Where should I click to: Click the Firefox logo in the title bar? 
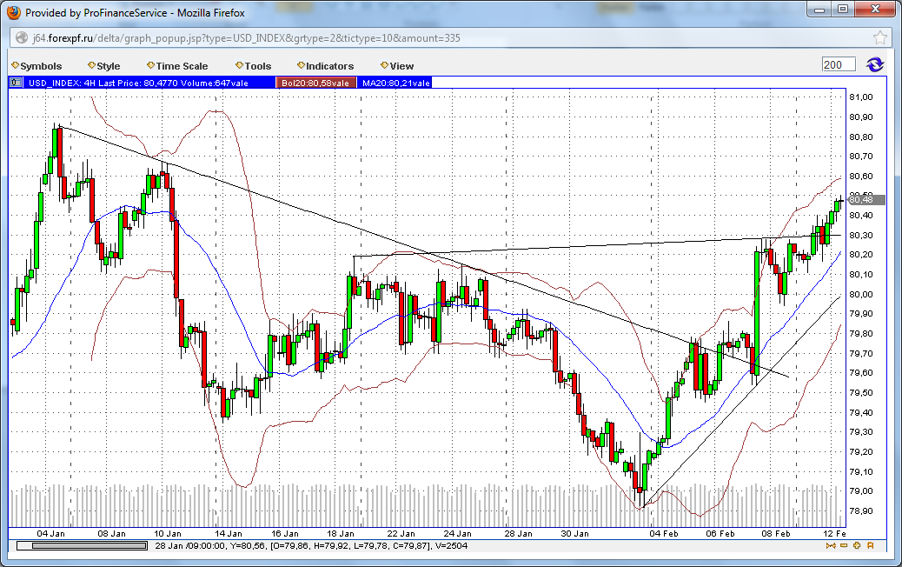pyautogui.click(x=14, y=13)
